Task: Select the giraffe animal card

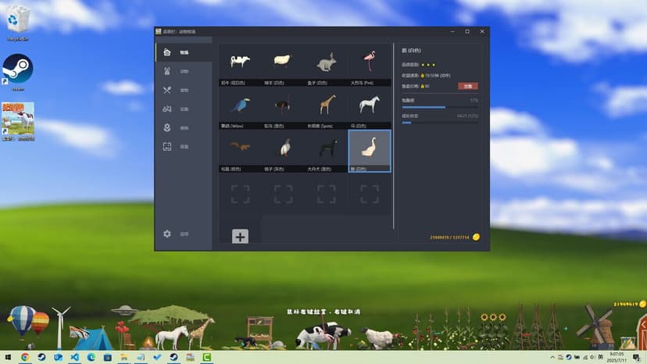Action: pyautogui.click(x=326, y=108)
